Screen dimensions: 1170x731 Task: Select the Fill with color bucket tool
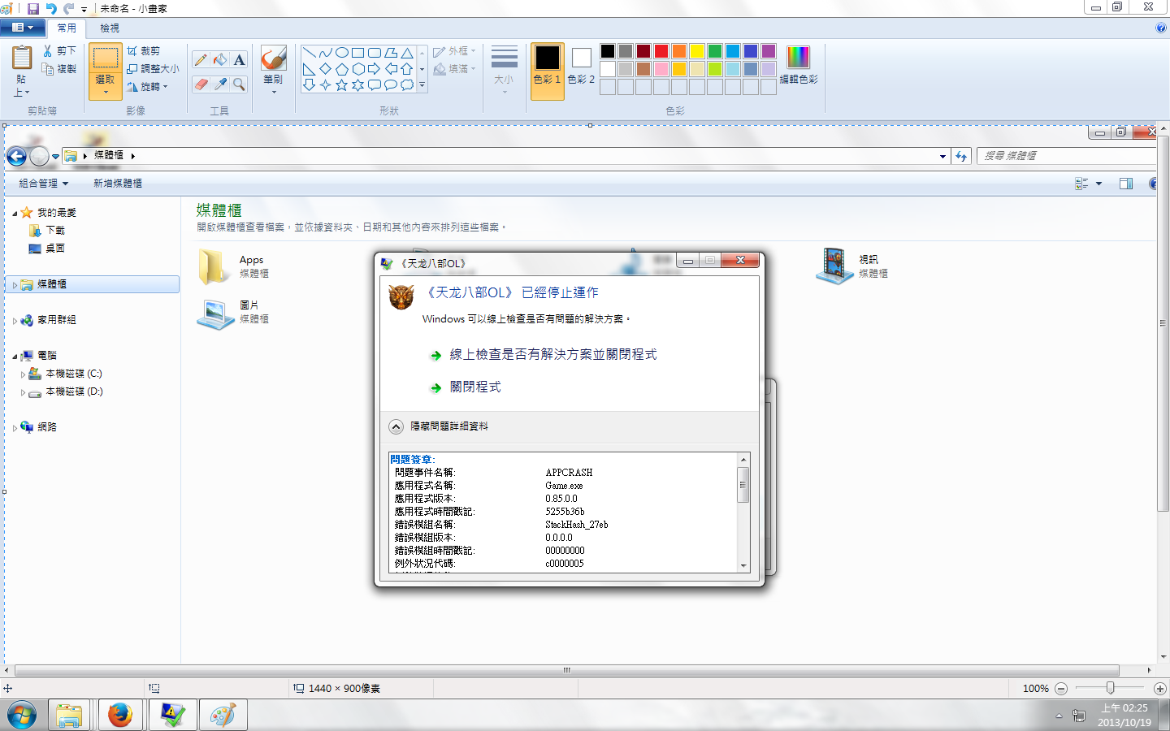tap(220, 60)
